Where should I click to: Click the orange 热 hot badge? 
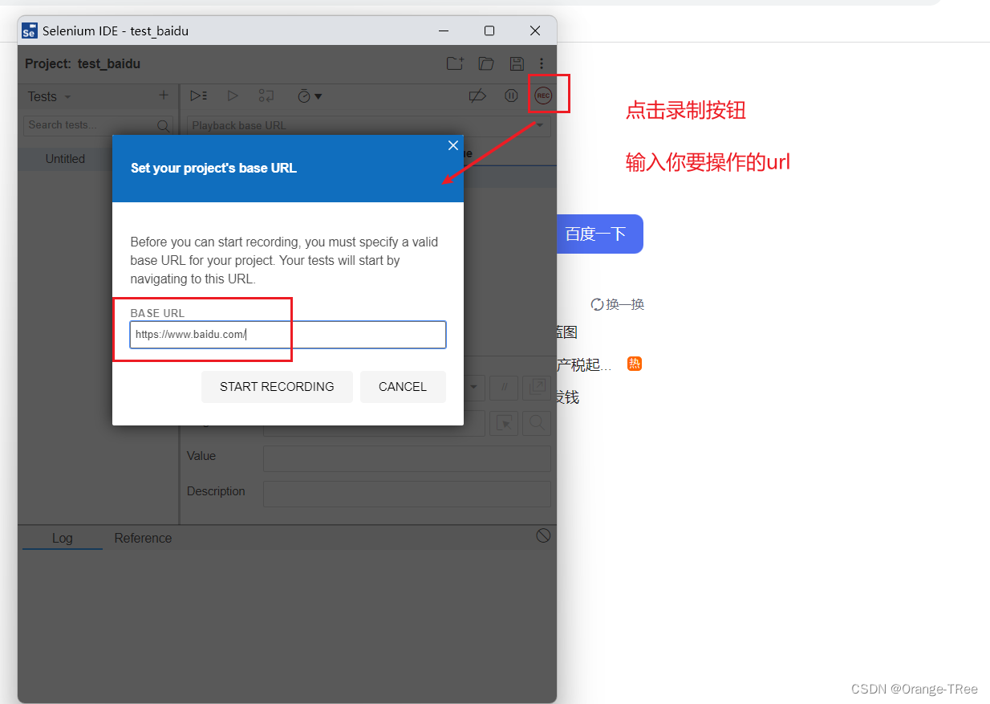point(635,364)
